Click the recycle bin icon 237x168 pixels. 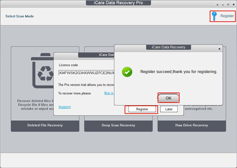tap(43, 71)
